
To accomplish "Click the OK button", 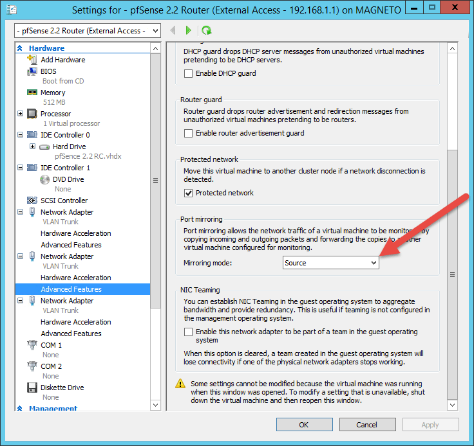I will pos(305,425).
